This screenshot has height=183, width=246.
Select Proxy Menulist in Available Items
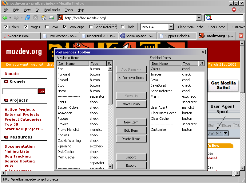pyautogui.click(x=82, y=130)
